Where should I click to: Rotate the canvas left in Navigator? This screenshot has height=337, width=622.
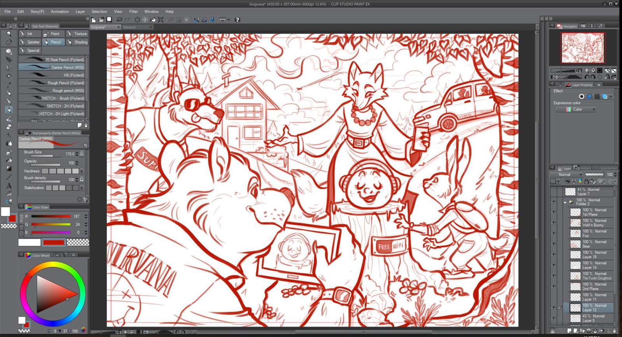point(587,77)
